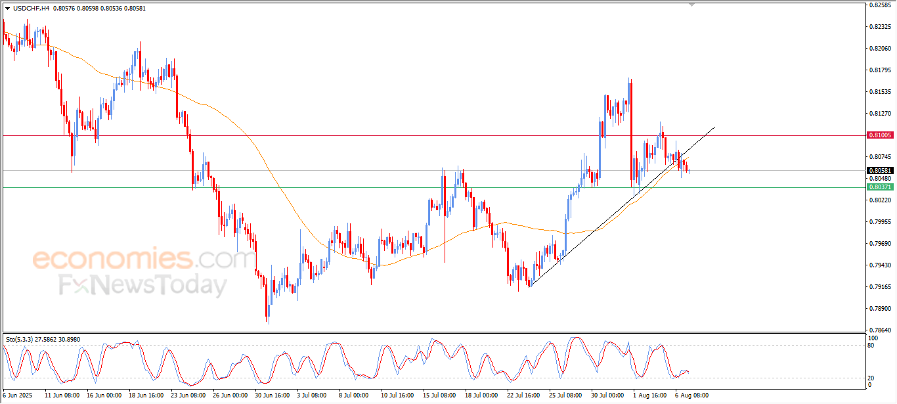Click the 30 Jun 16:00 time label
The image size is (897, 404).
click(x=273, y=396)
